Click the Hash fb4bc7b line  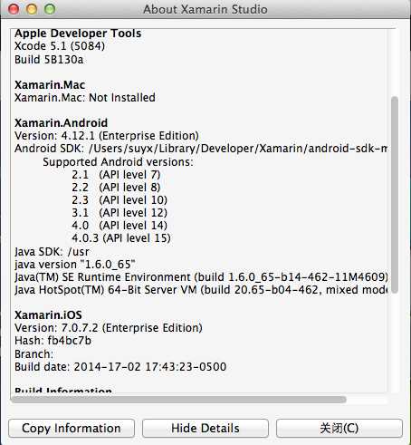pyautogui.click(x=53, y=341)
